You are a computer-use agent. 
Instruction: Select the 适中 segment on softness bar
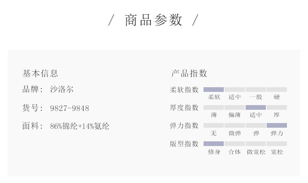pyautogui.click(x=235, y=90)
